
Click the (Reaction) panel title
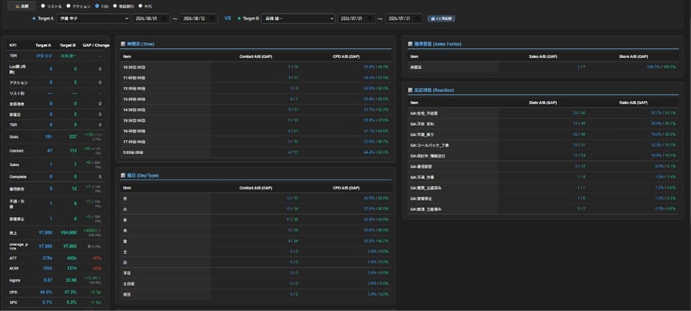click(434, 90)
